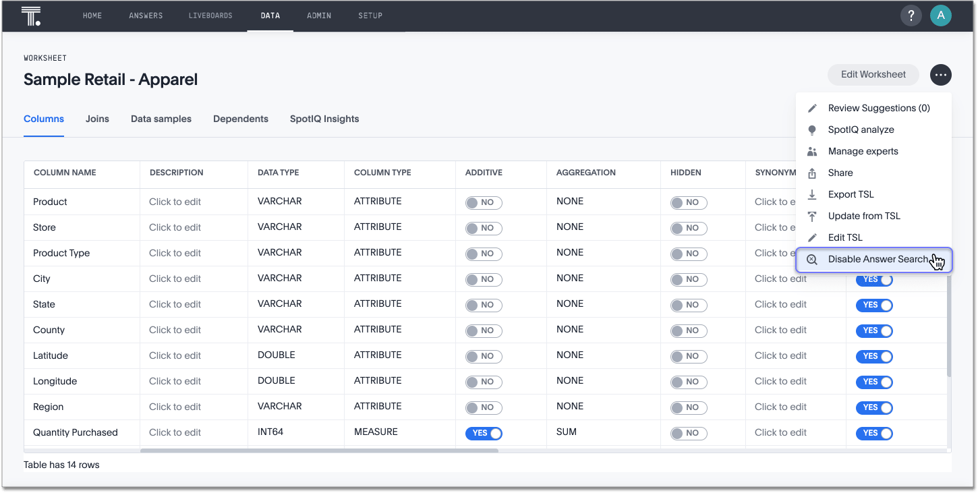Open the help question mark icon
This screenshot has width=978, height=493.
click(x=911, y=16)
